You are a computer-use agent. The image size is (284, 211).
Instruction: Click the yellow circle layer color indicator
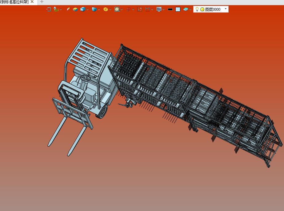202,10
